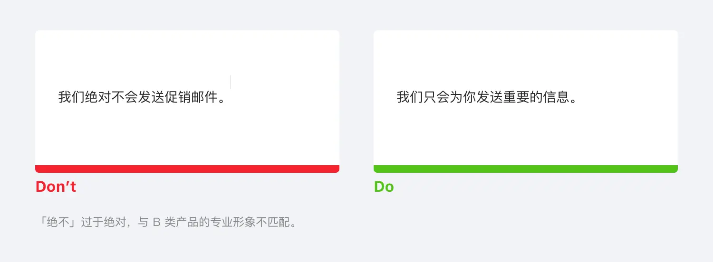This screenshot has height=262, width=713.
Task: Click the red "Don't" label
Action: (x=56, y=187)
